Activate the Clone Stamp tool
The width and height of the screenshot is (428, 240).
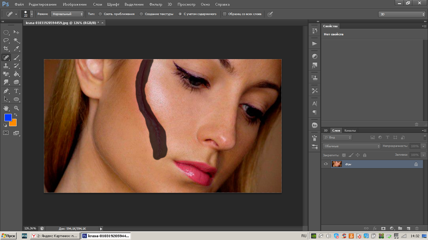[x=6, y=66]
